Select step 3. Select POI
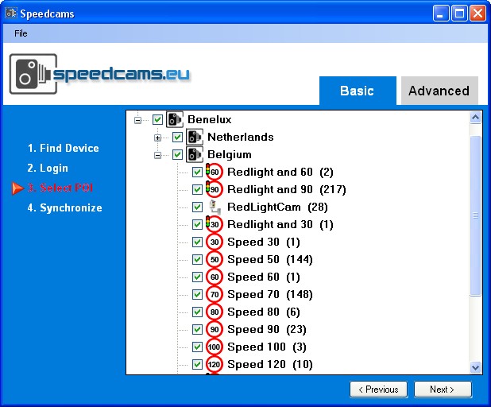This screenshot has width=491, height=407. coord(60,188)
